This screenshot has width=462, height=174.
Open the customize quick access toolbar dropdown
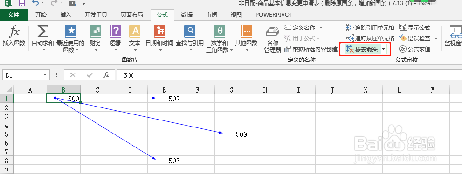tap(83, 3)
